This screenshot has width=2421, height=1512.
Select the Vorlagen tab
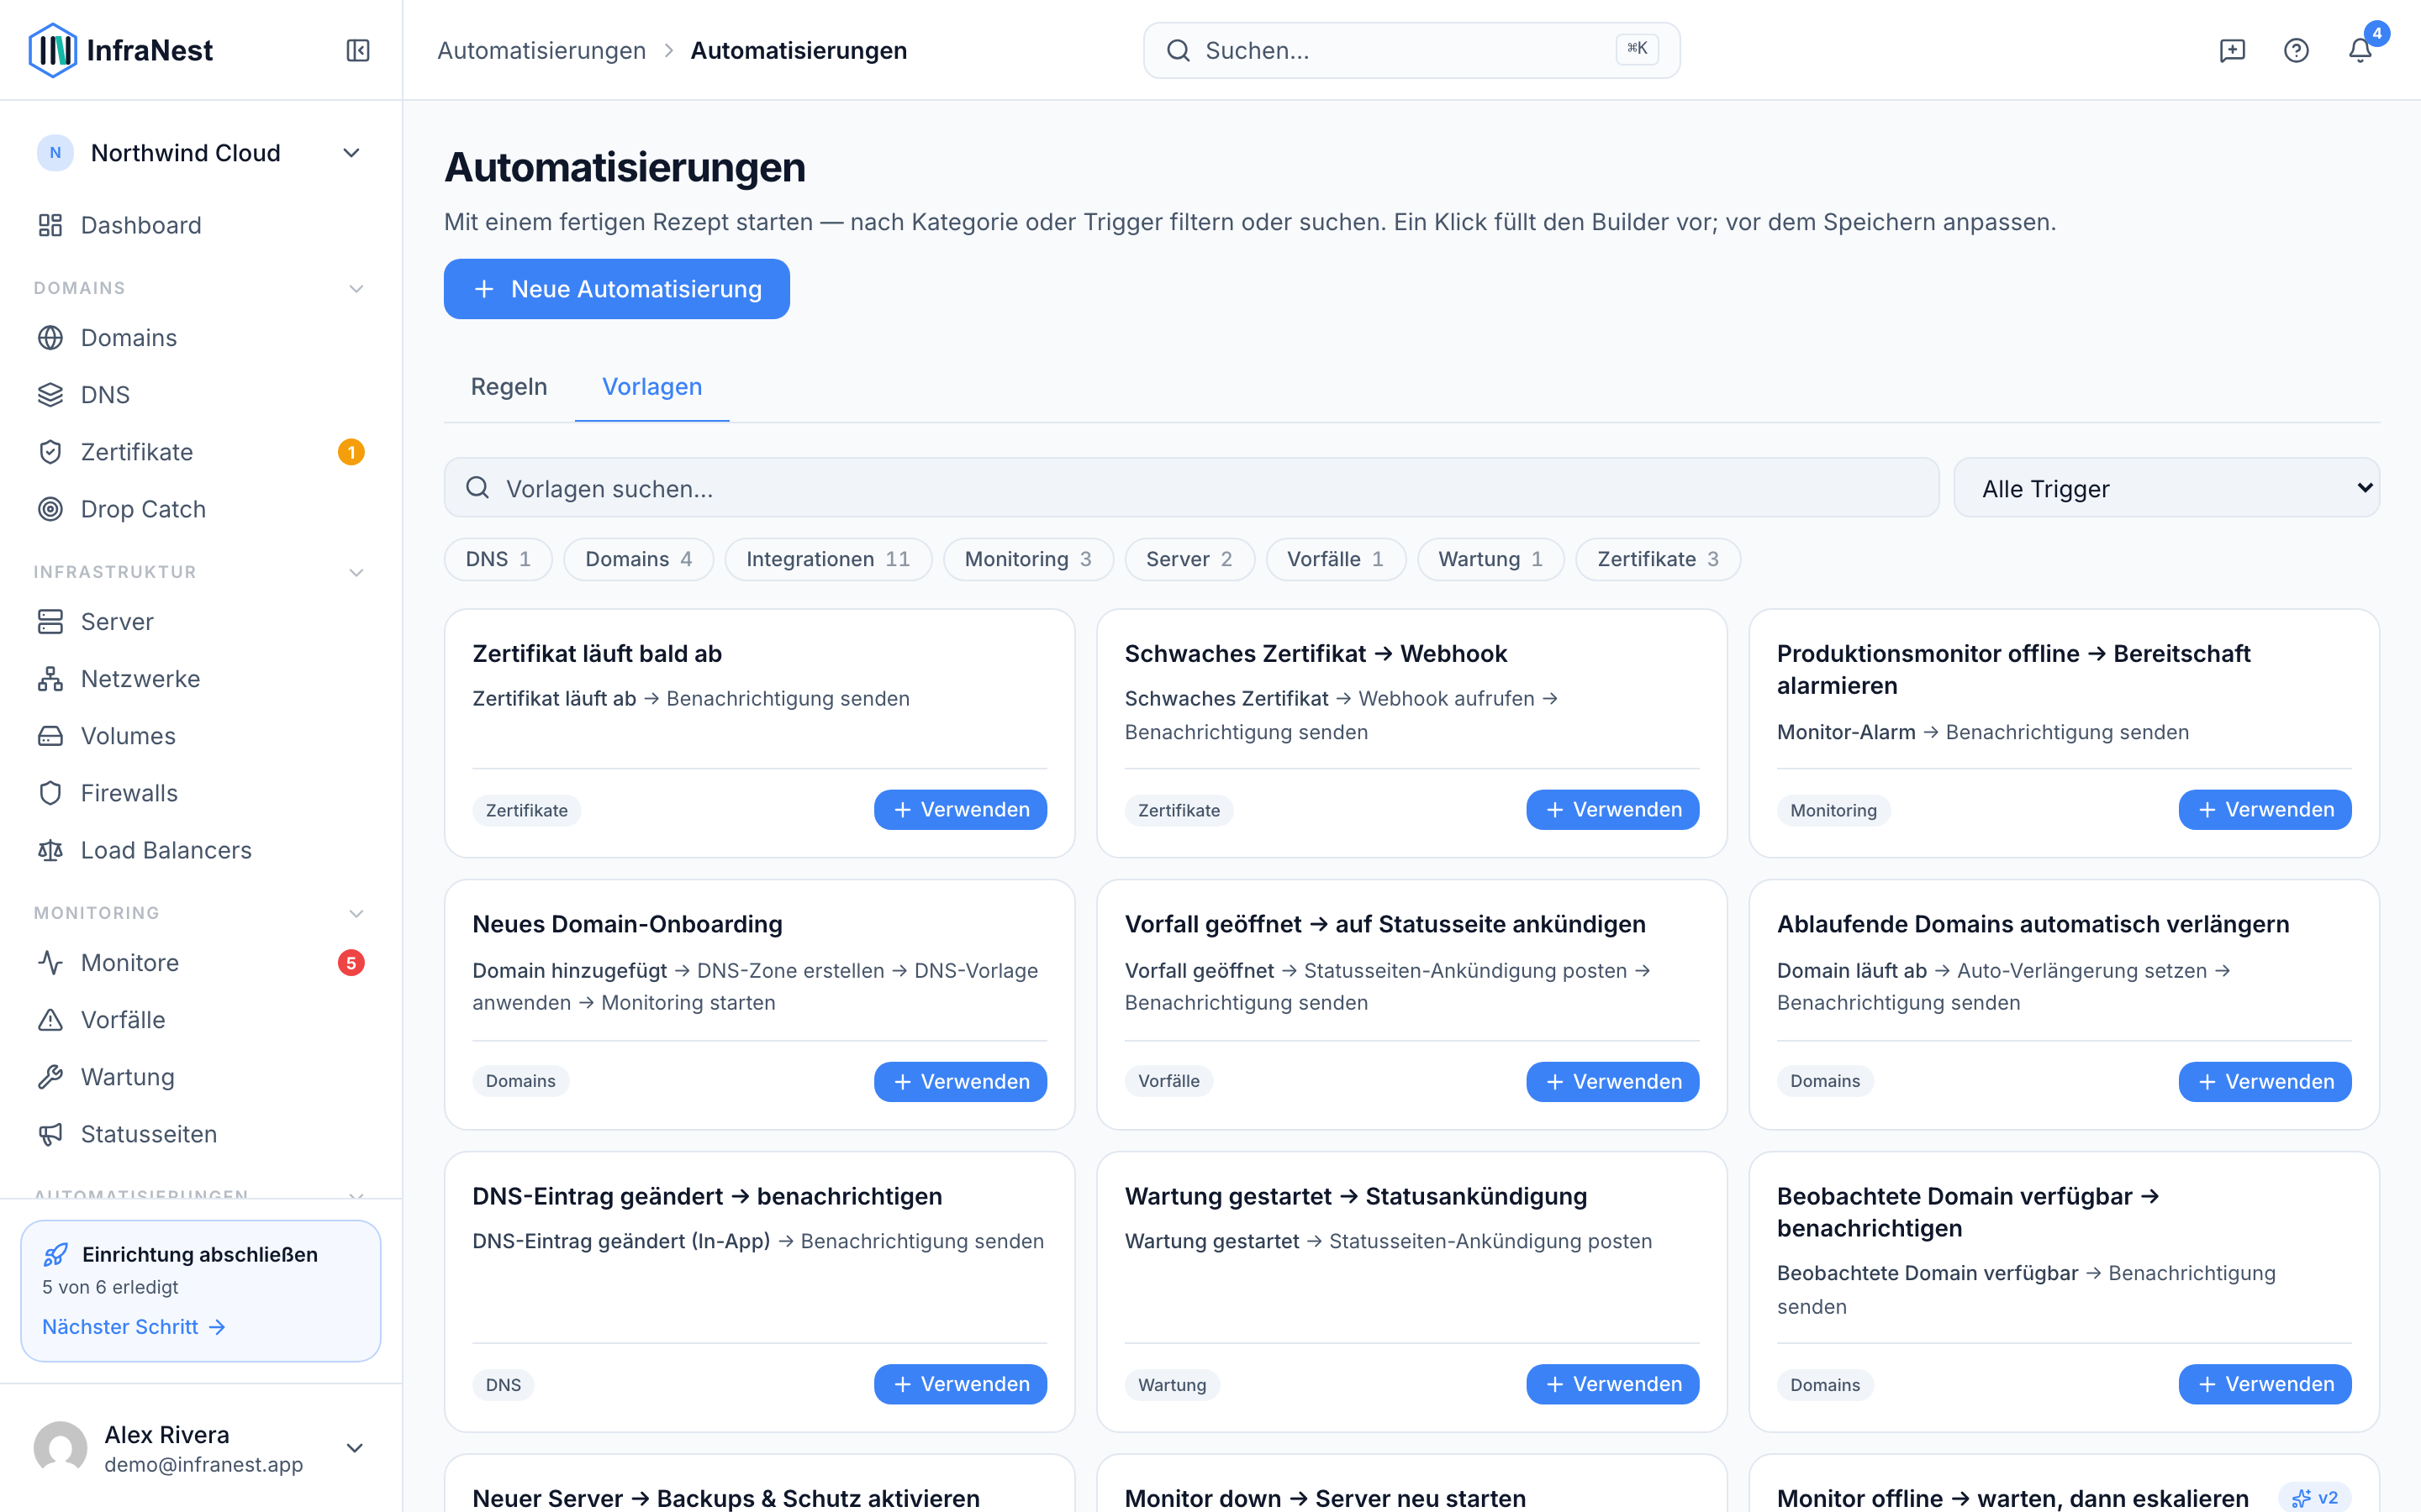652,387
